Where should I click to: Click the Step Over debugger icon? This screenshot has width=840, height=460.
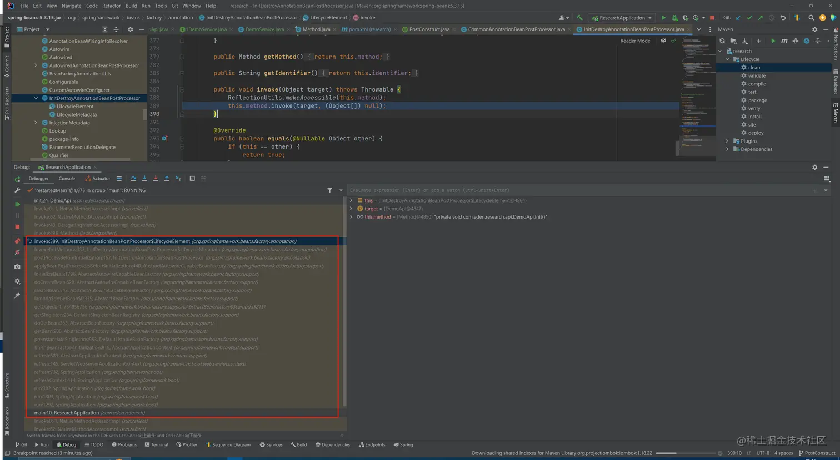point(133,179)
